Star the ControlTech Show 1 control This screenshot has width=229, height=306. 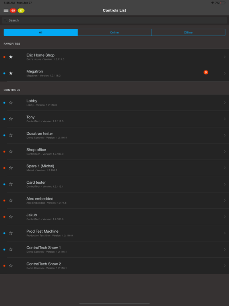click(11, 249)
